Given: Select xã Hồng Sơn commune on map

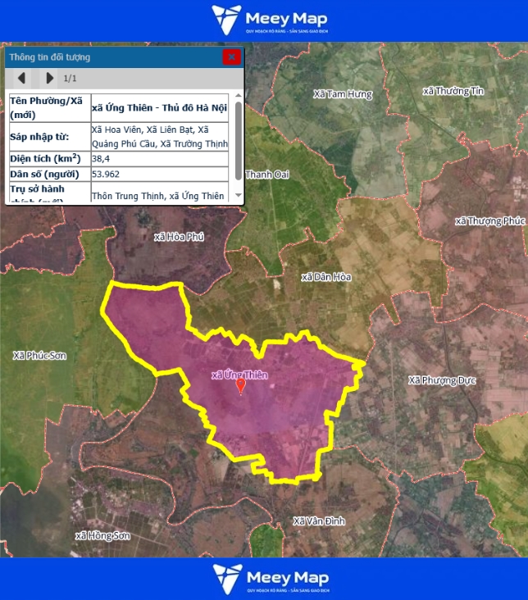Looking at the screenshot, I should coord(102,535).
